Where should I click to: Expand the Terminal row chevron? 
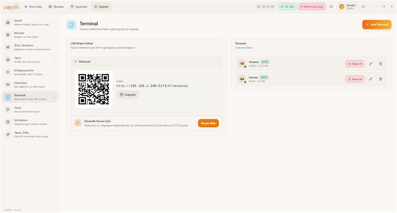click(x=54, y=97)
